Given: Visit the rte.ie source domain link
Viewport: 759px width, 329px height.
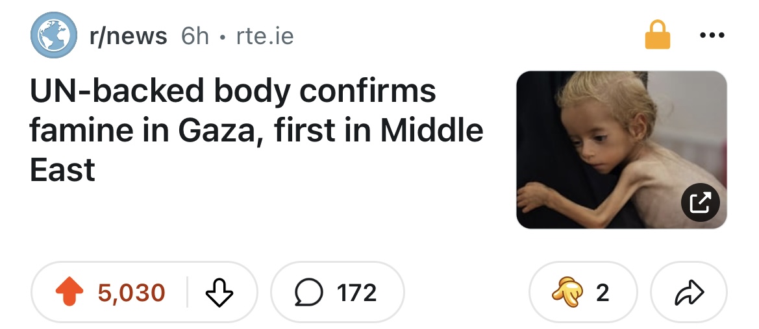Looking at the screenshot, I should (264, 36).
